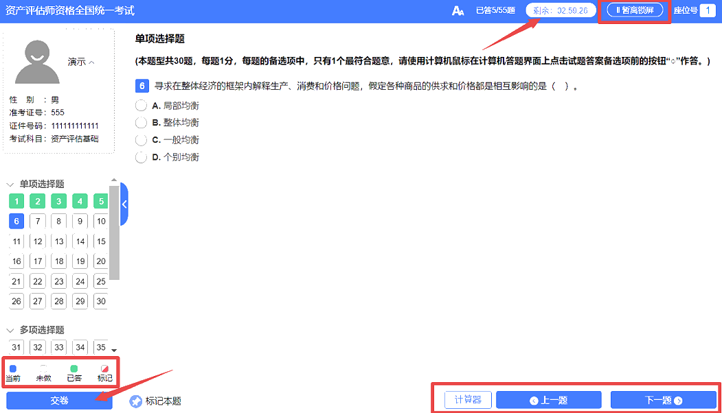This screenshot has width=722, height=413.
Task: Jump to question 29
Action: tap(80, 301)
